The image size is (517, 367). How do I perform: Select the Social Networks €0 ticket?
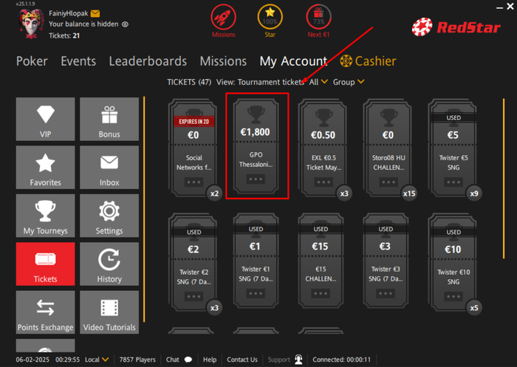click(x=194, y=148)
